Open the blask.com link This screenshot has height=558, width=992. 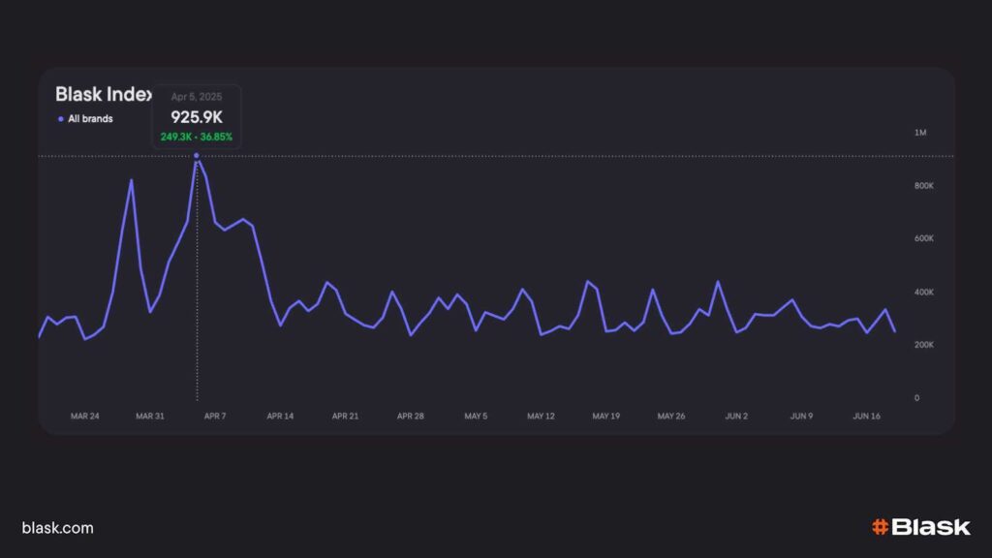[57, 528]
